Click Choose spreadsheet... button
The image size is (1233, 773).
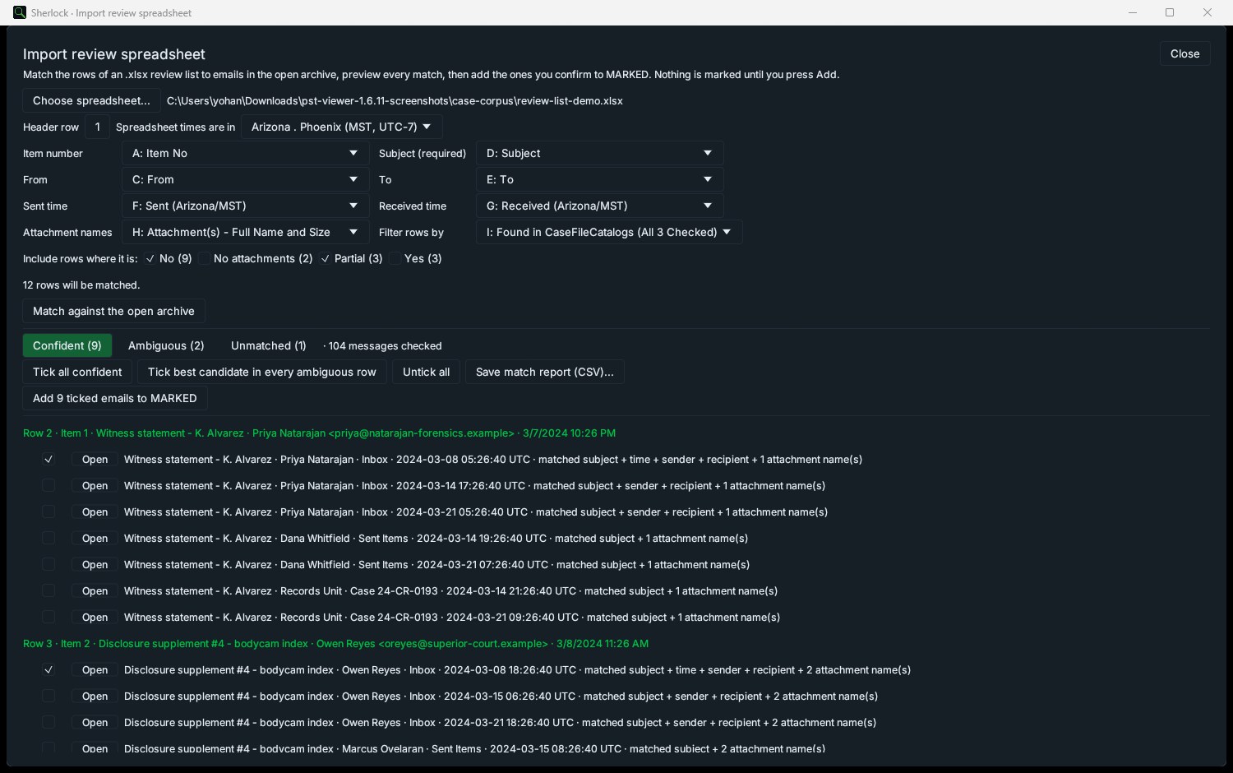click(91, 101)
